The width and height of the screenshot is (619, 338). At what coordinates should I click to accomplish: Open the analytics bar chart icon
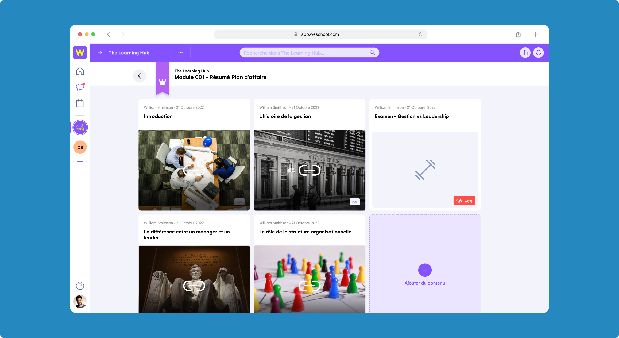pyautogui.click(x=525, y=53)
